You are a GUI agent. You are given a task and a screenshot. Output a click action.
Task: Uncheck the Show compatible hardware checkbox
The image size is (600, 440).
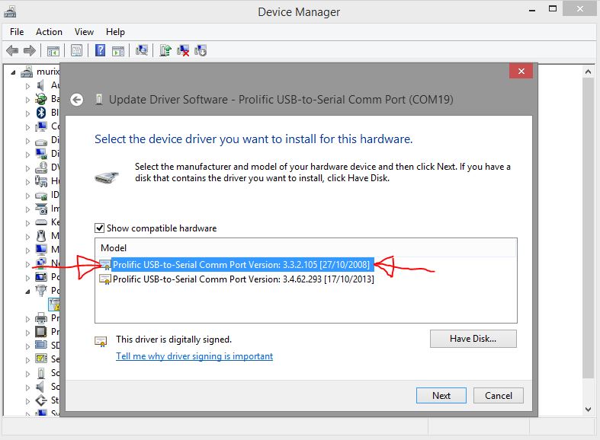point(100,228)
